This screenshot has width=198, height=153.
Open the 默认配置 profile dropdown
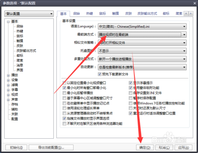(x=29, y=14)
